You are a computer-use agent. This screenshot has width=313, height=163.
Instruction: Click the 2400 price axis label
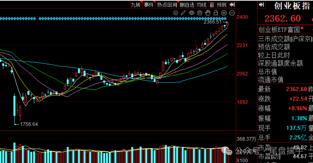click(242, 17)
